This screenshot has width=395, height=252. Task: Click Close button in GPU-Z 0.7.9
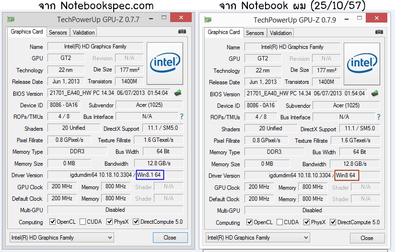coord(367,238)
